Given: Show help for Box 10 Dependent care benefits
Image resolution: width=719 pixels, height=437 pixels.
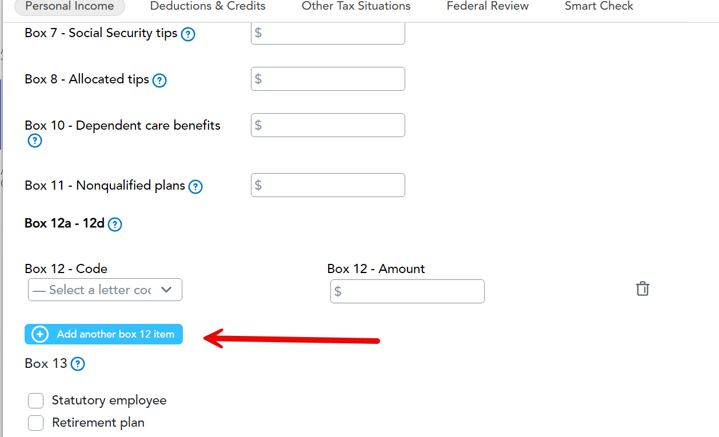Looking at the screenshot, I should (x=35, y=141).
